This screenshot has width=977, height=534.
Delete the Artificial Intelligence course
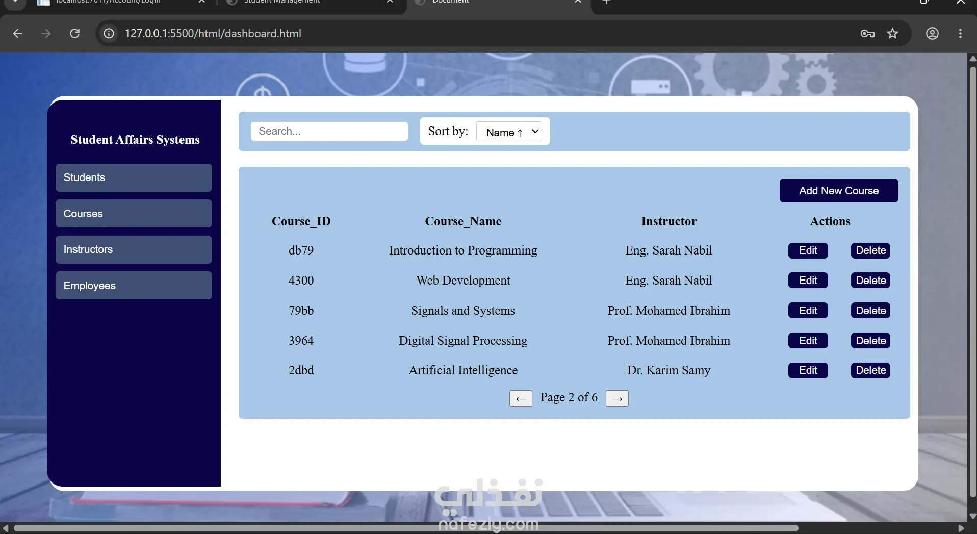[x=870, y=370]
